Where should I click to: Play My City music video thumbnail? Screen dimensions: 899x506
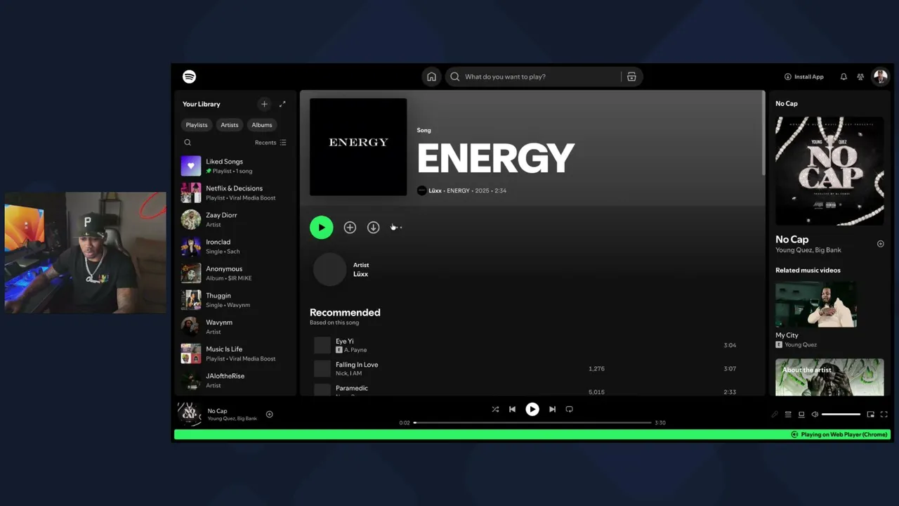pos(816,305)
